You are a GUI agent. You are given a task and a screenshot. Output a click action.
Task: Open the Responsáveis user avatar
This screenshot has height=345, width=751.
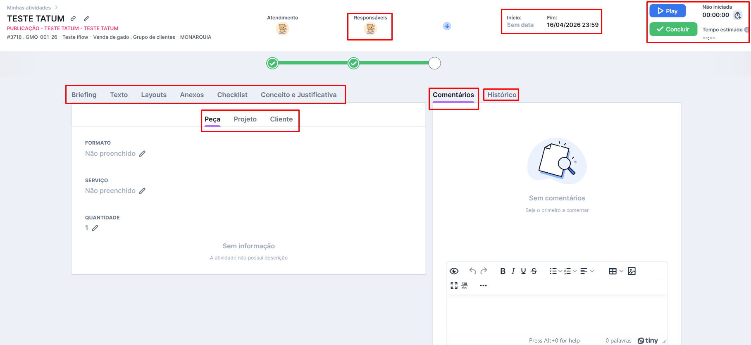[370, 29]
